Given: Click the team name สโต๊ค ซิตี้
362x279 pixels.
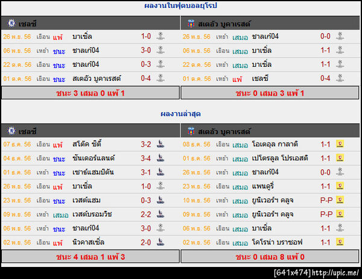Looking at the screenshot, I should (87, 144).
